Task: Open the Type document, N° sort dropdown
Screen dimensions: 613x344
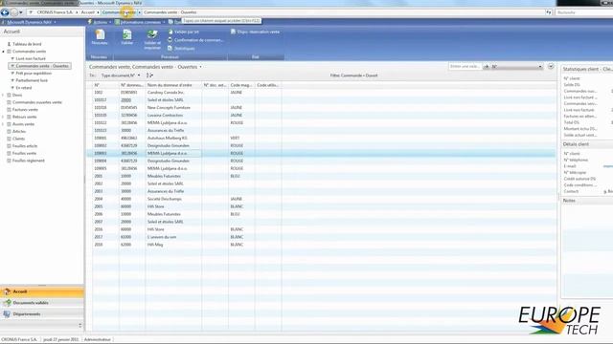Action: point(121,75)
